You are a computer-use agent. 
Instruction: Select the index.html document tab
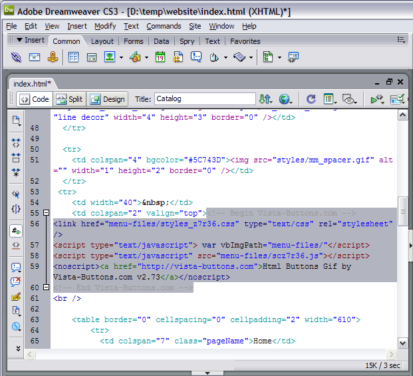click(33, 84)
